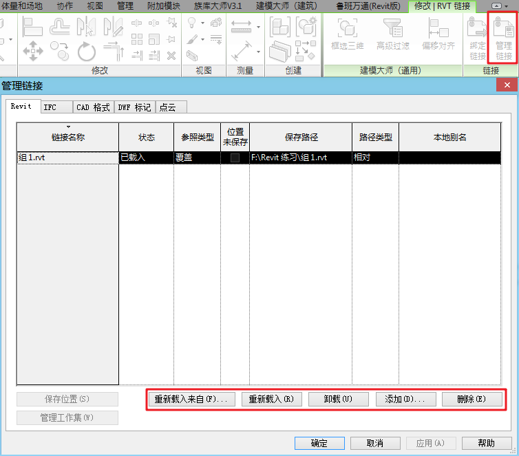
Task: Open the 管理 ribbon tab
Action: [125, 6]
